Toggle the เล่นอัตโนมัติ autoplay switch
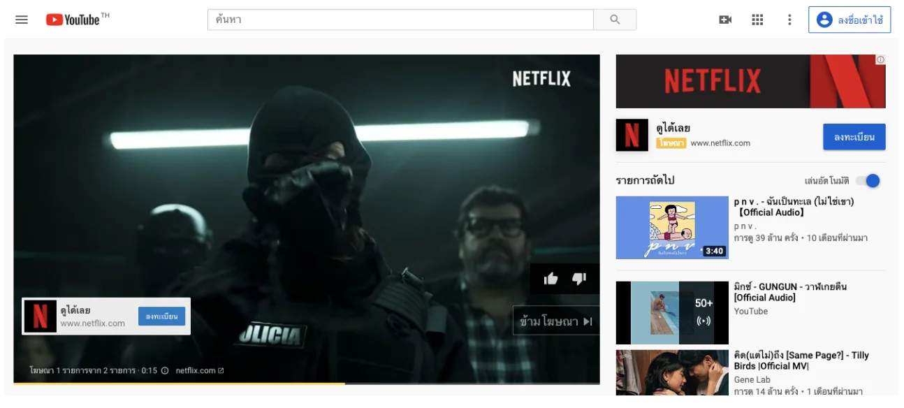 coord(868,181)
